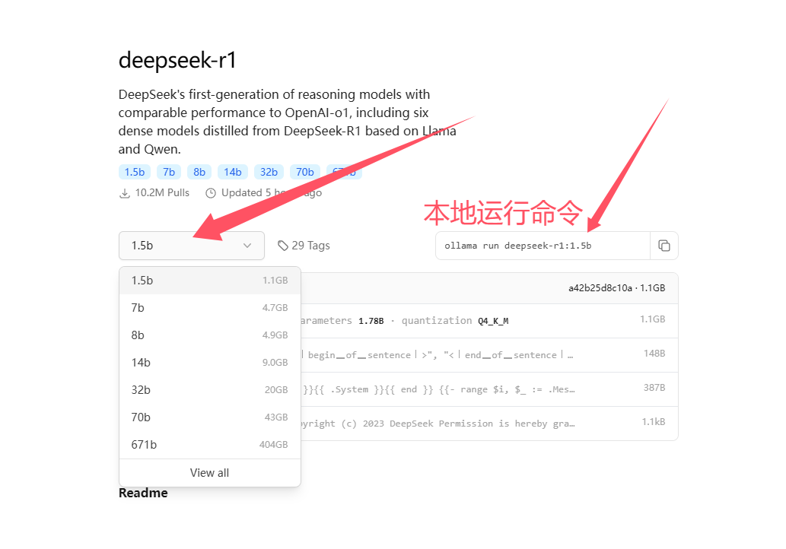
Task: Select the 1.5b option in dropdown list
Action: coord(209,281)
